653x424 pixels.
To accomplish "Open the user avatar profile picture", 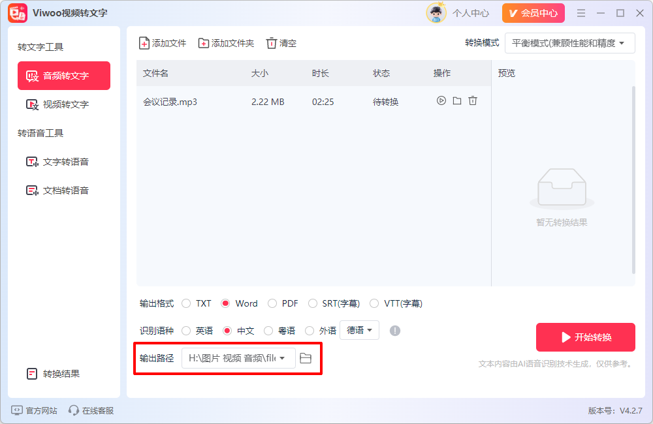I will [436, 13].
